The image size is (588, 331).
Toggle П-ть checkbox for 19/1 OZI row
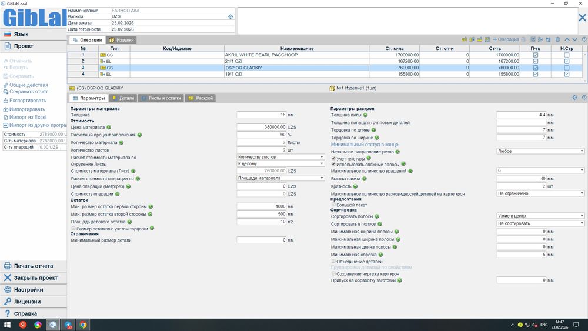535,74
